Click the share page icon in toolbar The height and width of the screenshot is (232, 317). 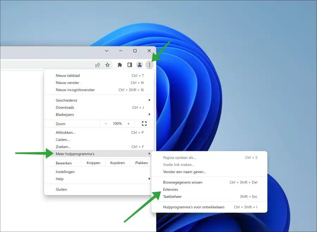click(x=98, y=65)
